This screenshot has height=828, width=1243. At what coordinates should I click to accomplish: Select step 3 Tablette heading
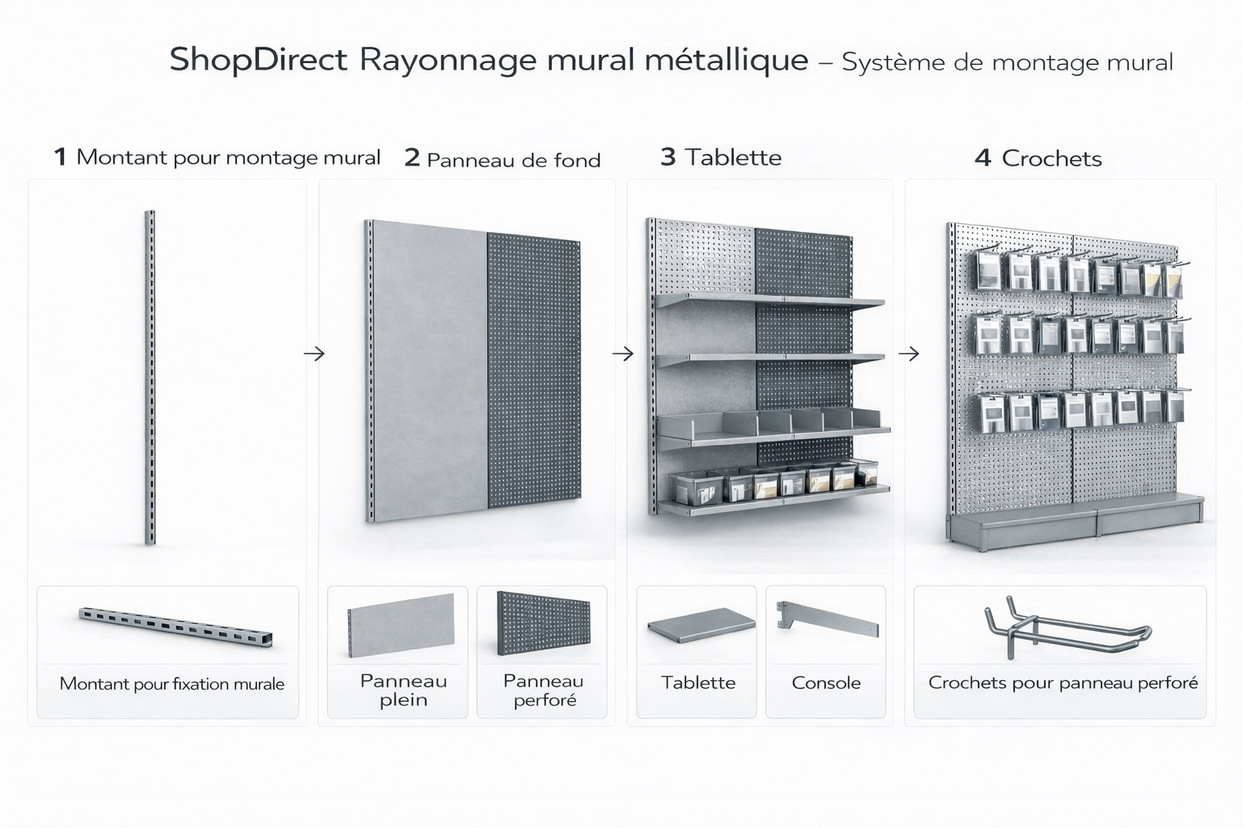(x=722, y=157)
